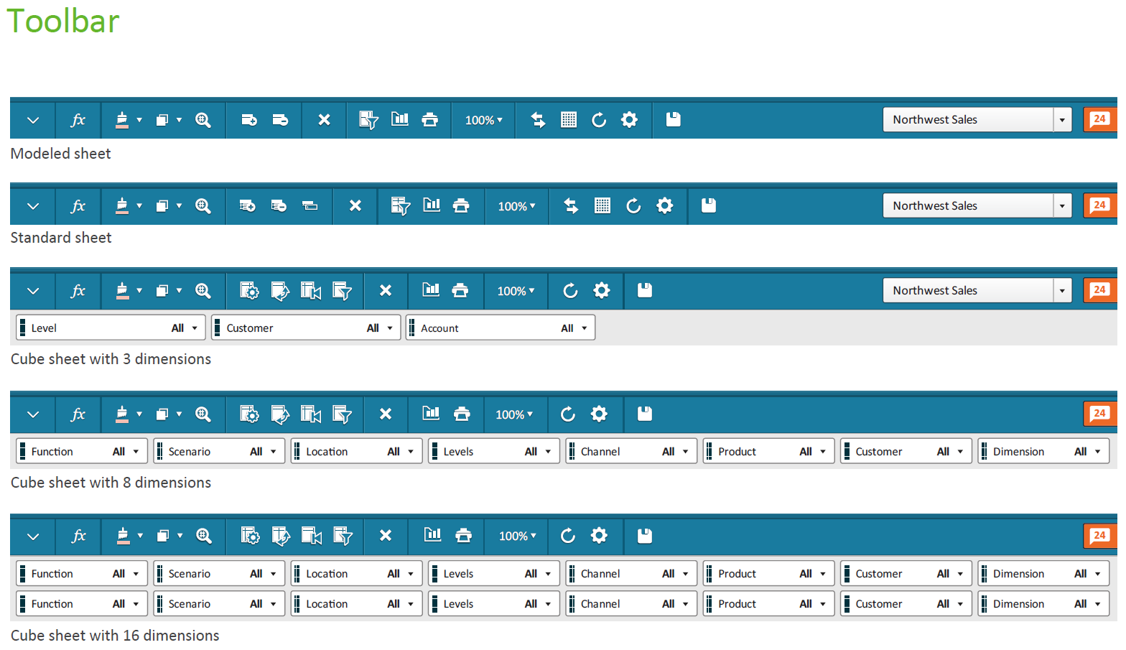The height and width of the screenshot is (650, 1126).
Task: Open Levels selector in 8-dimension cube sheet
Action: (x=494, y=452)
